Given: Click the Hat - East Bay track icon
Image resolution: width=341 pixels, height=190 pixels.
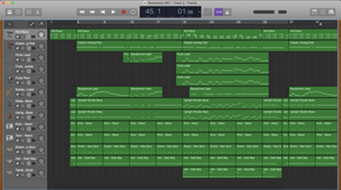Looking at the screenshot, I should pos(9,161).
